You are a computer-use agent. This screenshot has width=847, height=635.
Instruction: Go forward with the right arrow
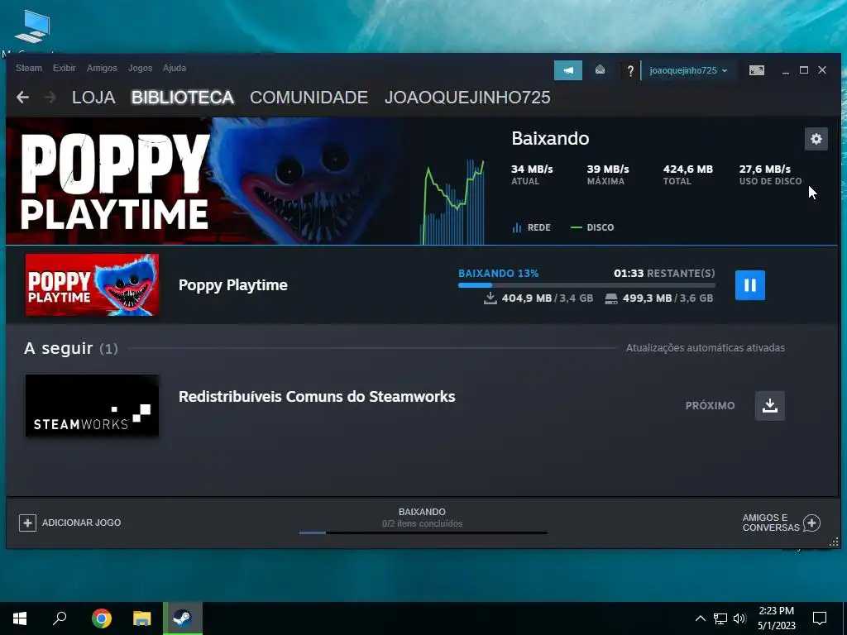(50, 98)
